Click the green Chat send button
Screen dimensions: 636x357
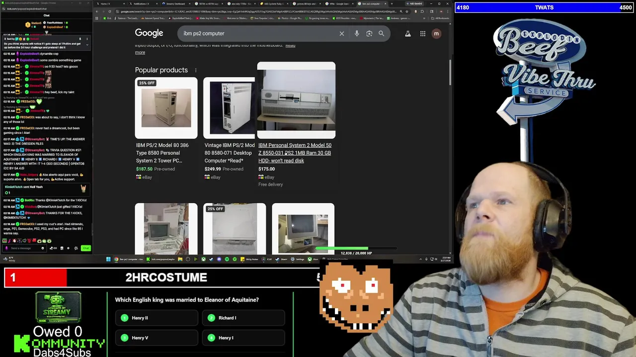click(x=86, y=248)
